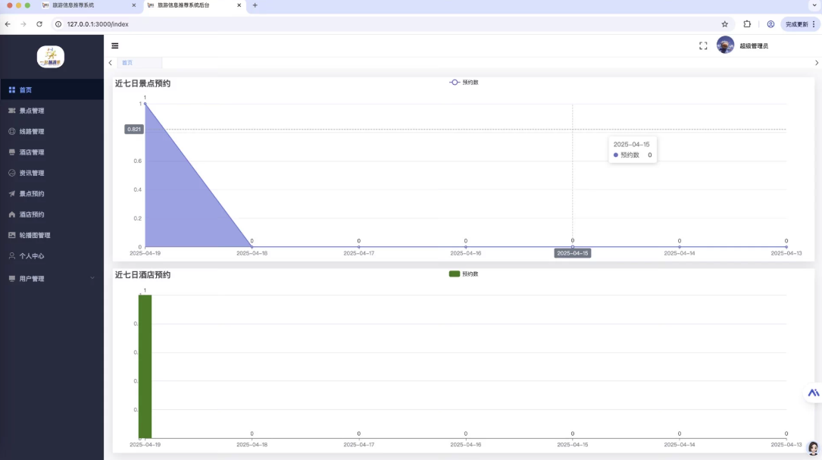Switch to the 旅游信息推荐系统 browser tab
822x460 pixels.
pos(89,5)
